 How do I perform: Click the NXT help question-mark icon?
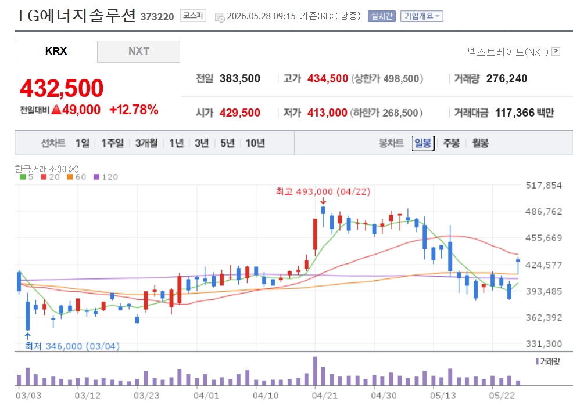[556, 52]
